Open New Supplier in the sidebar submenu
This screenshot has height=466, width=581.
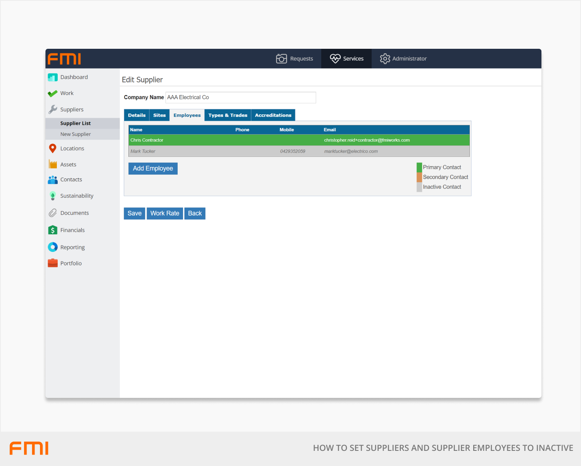point(75,135)
